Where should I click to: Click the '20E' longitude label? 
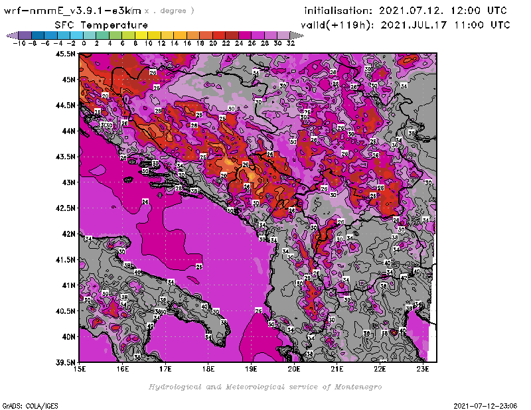point(294,369)
